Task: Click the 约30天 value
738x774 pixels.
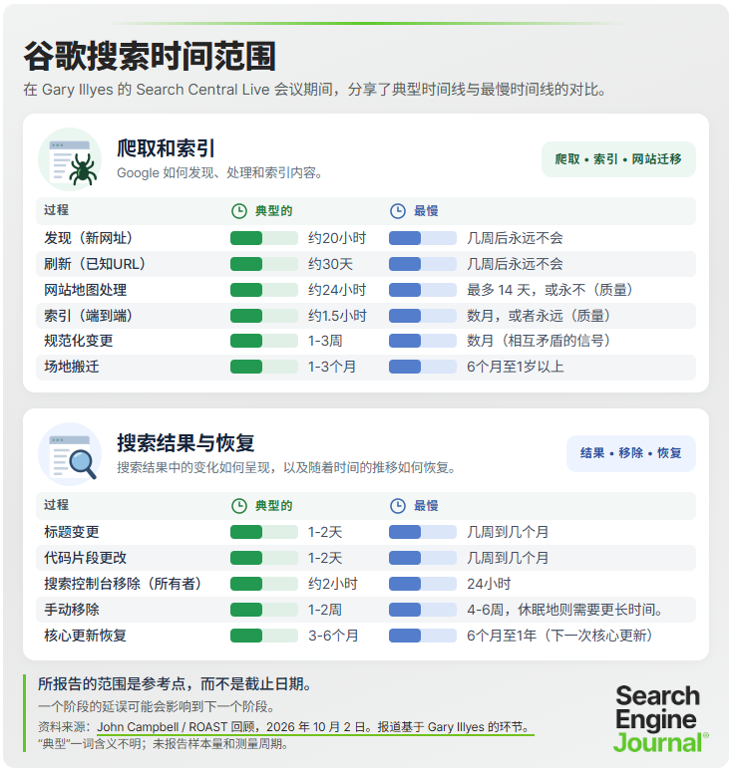Action: (x=330, y=264)
